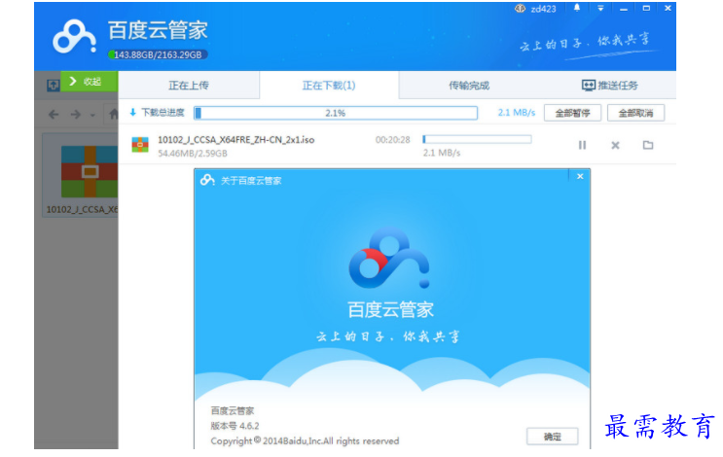Click the small cloud icon in the about dialog title

pos(207,180)
